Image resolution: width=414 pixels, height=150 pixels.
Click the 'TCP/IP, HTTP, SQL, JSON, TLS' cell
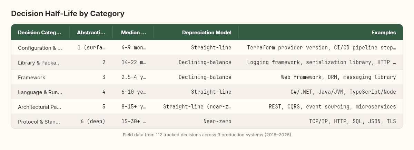coord(353,122)
